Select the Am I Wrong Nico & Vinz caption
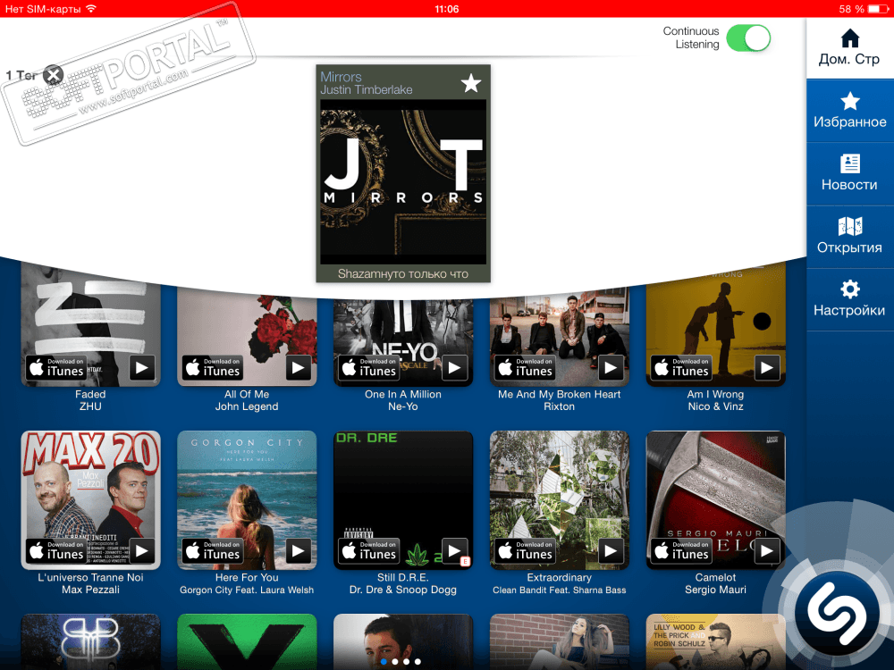Viewport: 894px width, 670px height. click(715, 400)
